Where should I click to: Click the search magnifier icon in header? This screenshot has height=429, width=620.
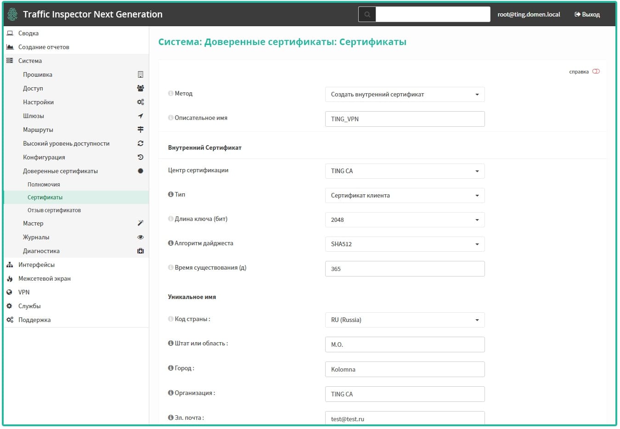tap(367, 14)
